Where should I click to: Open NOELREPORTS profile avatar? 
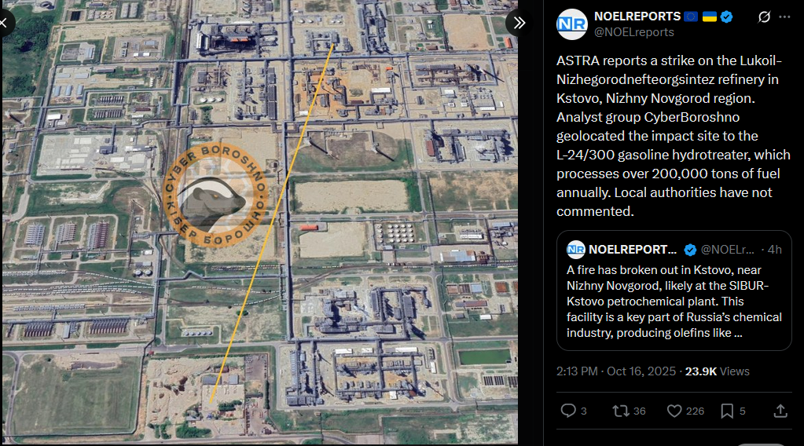click(x=571, y=24)
